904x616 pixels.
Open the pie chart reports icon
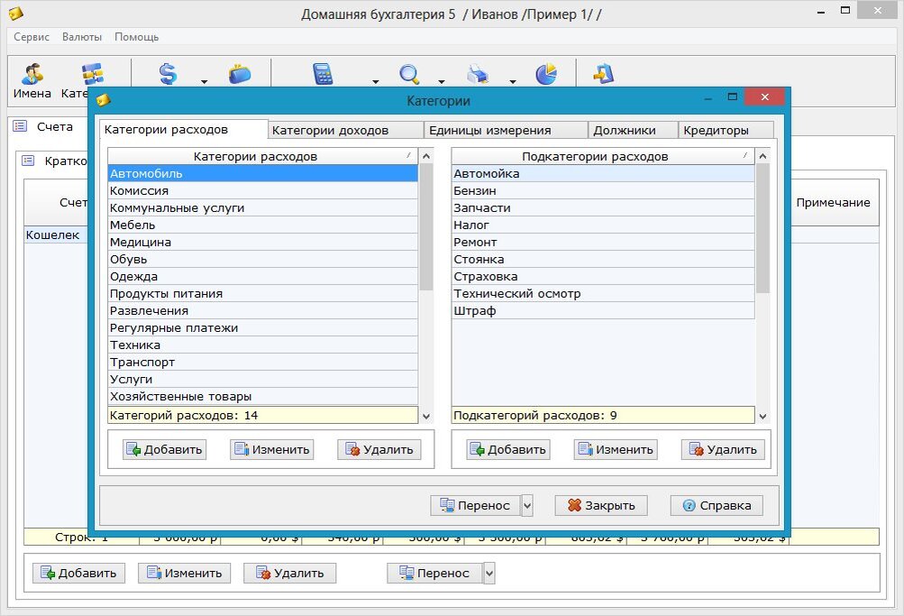[x=548, y=74]
